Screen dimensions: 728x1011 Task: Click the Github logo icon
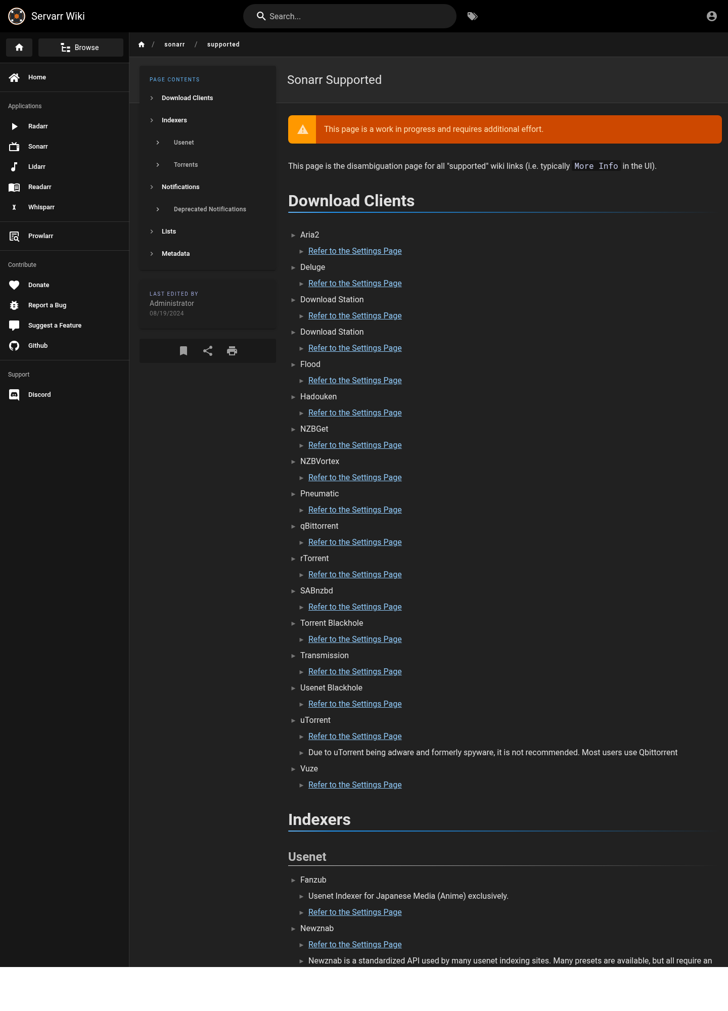(14, 346)
